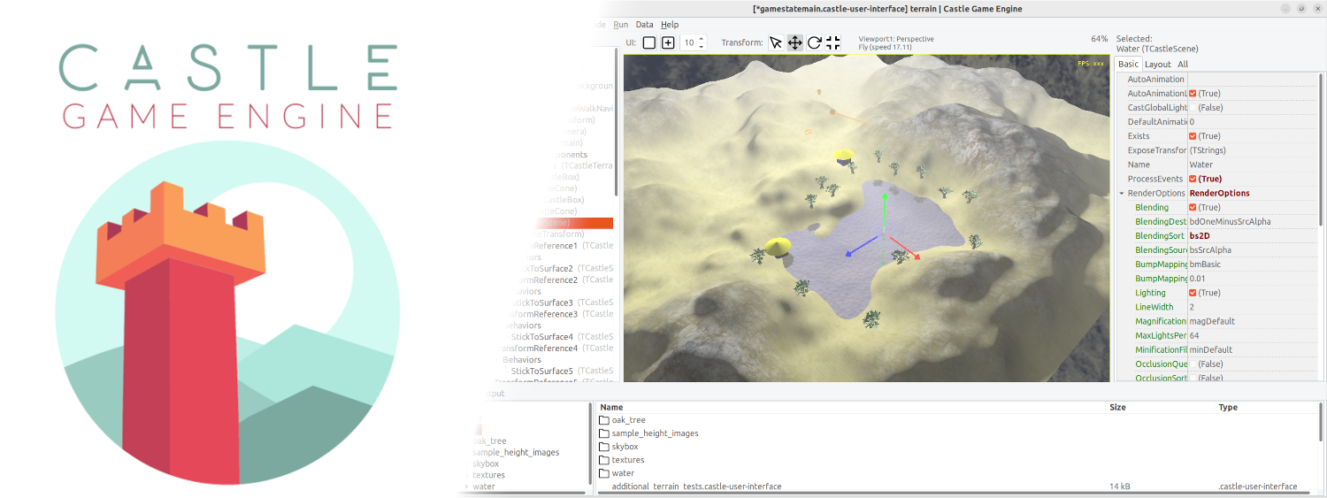Switch to the Layout properties tab
Screen dimensions: 1327x498
click(1157, 64)
